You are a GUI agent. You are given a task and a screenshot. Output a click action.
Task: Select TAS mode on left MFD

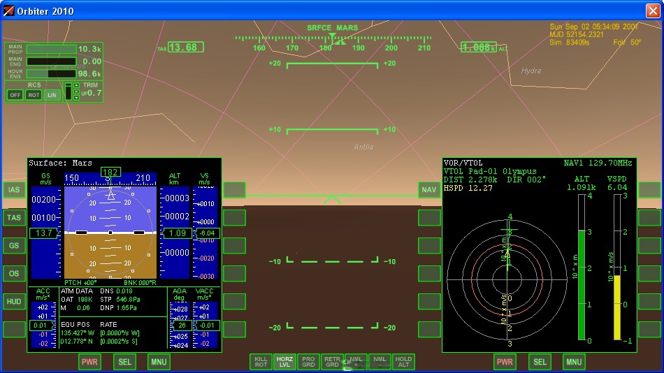click(x=14, y=218)
